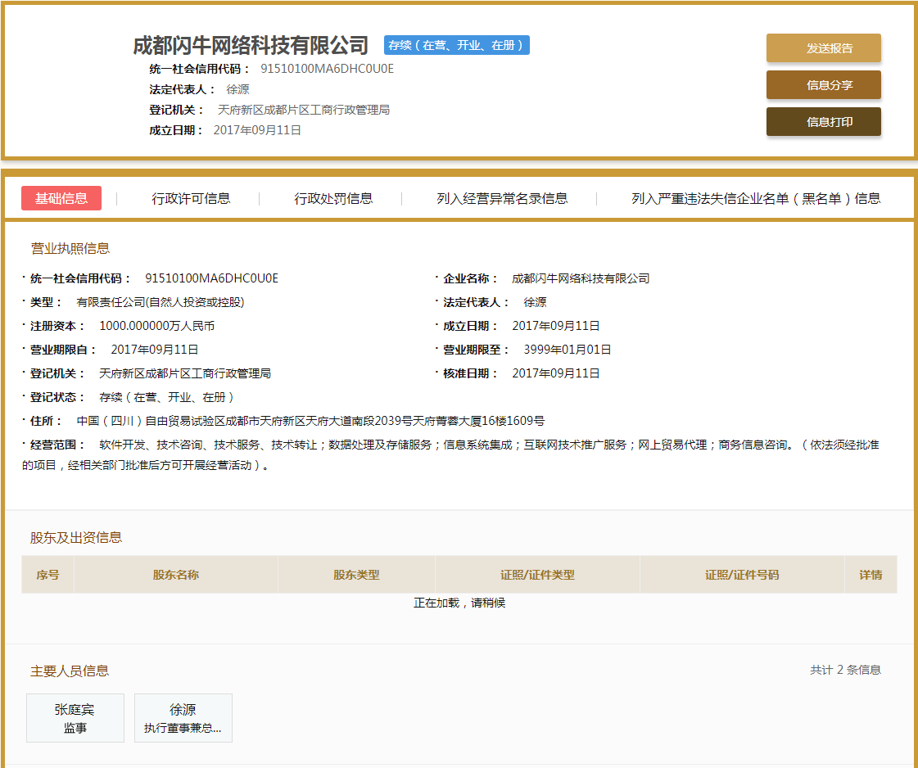Click the 股东名称 column header
The height and width of the screenshot is (768, 918).
click(x=176, y=575)
